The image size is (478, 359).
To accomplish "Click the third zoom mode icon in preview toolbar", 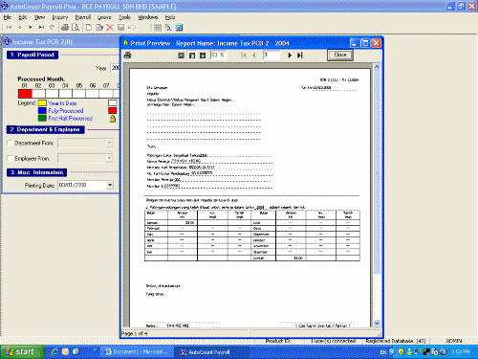I will point(203,56).
